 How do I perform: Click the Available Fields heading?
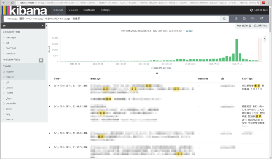pos(11,60)
